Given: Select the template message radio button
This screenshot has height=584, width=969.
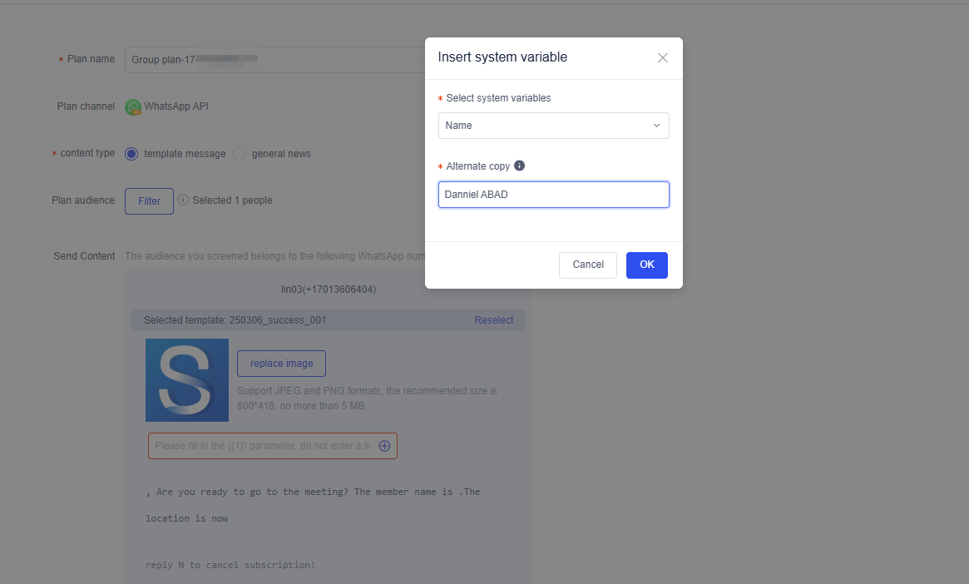Looking at the screenshot, I should click(131, 154).
